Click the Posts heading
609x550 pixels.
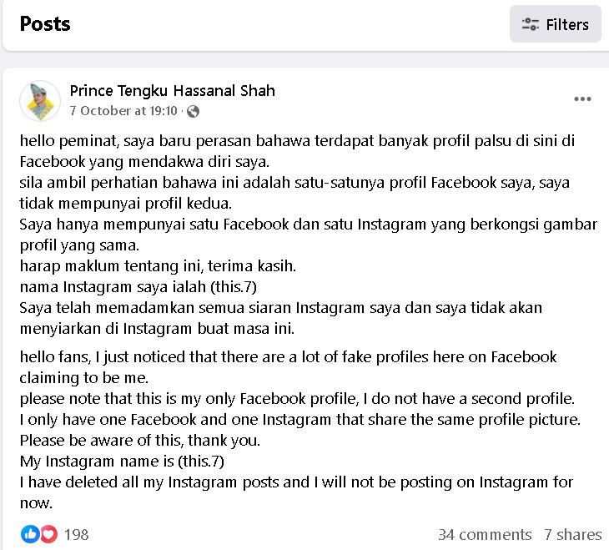45,23
